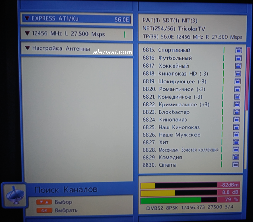Image resolution: width=253 pixels, height=222 pixels.
Task: Click the TV icon beside 6830 Cinema
Action: coord(236,164)
